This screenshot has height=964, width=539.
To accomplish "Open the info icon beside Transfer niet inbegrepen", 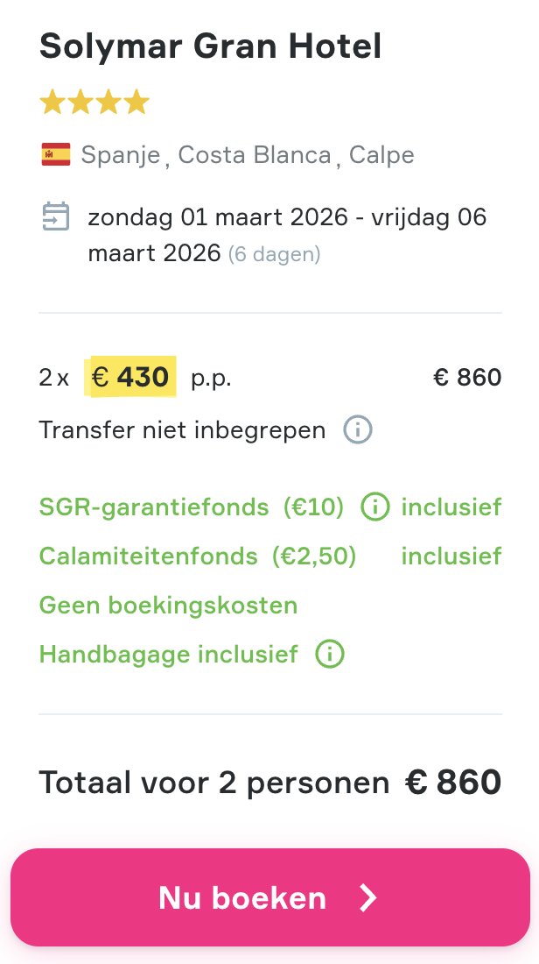I will click(357, 429).
